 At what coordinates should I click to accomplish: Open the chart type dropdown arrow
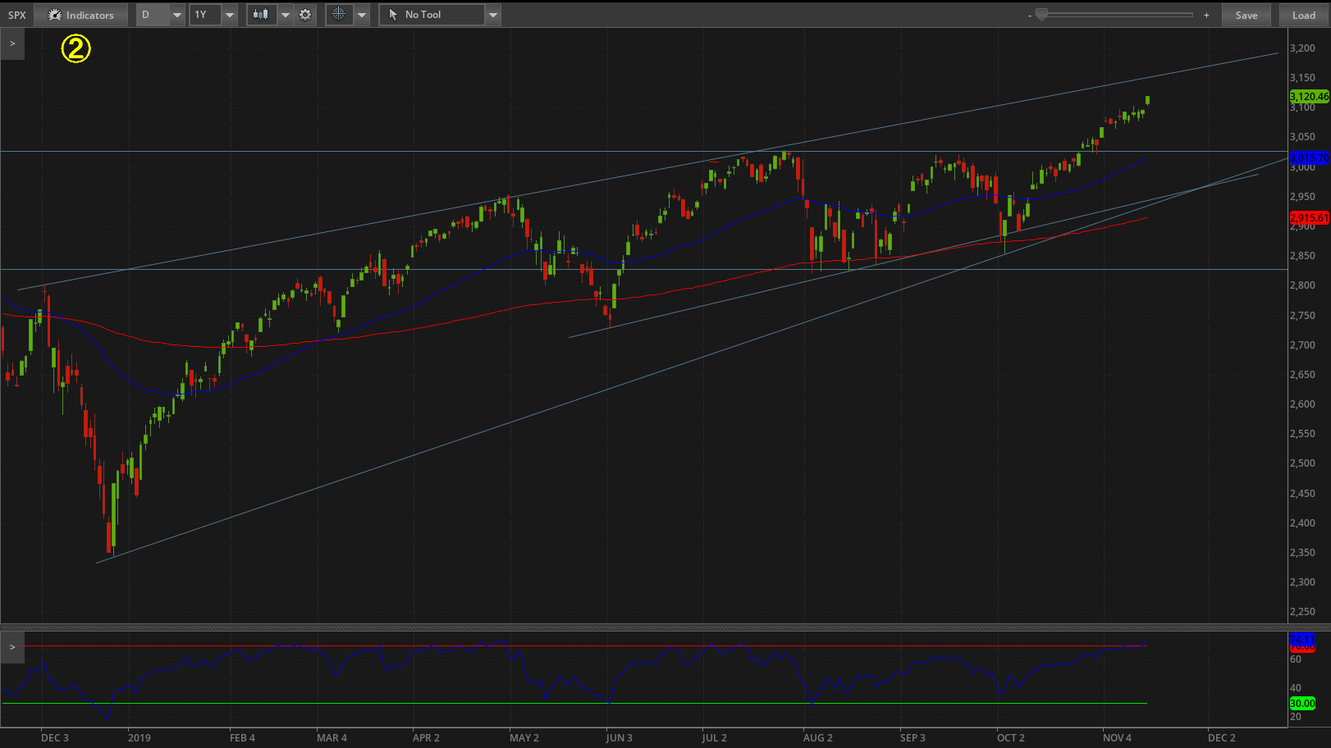click(285, 14)
